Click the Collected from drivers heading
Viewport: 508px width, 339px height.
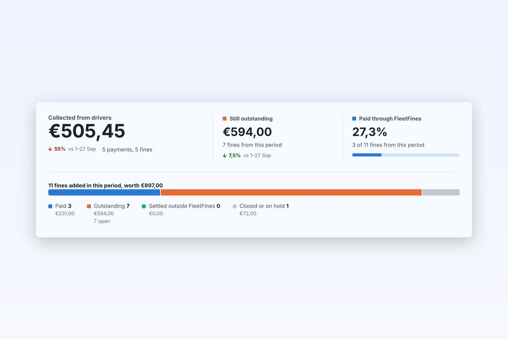(x=80, y=118)
